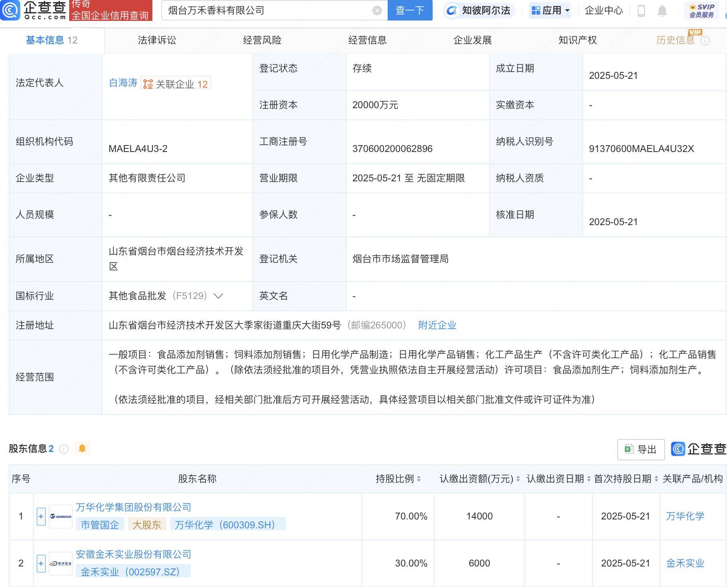Select organization code MAELA4U3-2
This screenshot has height=587, width=727.
(138, 149)
